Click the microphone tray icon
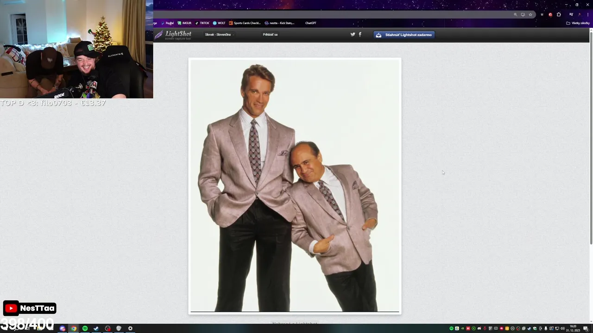593x333 pixels. [x=546, y=328]
